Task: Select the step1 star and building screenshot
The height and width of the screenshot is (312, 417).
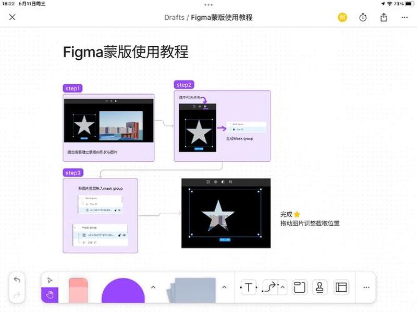Action: click(109, 121)
